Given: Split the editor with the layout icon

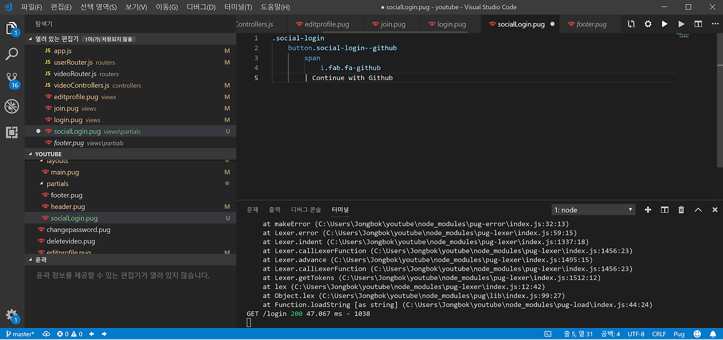Looking at the screenshot, I should pos(698,24).
